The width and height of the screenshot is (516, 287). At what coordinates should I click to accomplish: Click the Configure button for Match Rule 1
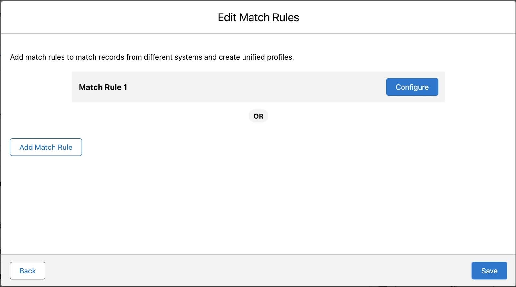point(412,87)
